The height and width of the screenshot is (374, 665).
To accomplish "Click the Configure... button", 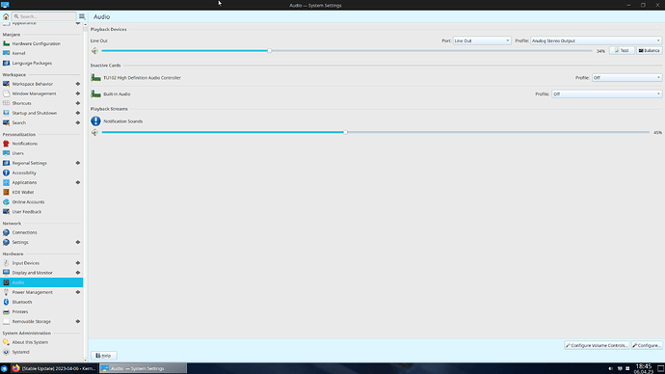I will (x=647, y=345).
